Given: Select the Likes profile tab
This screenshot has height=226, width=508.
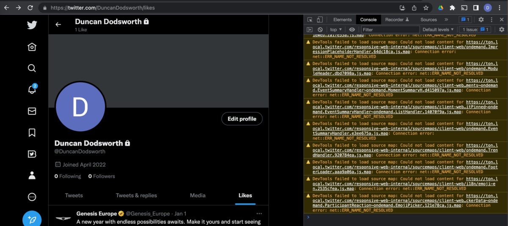Looking at the screenshot, I should 245,196.
